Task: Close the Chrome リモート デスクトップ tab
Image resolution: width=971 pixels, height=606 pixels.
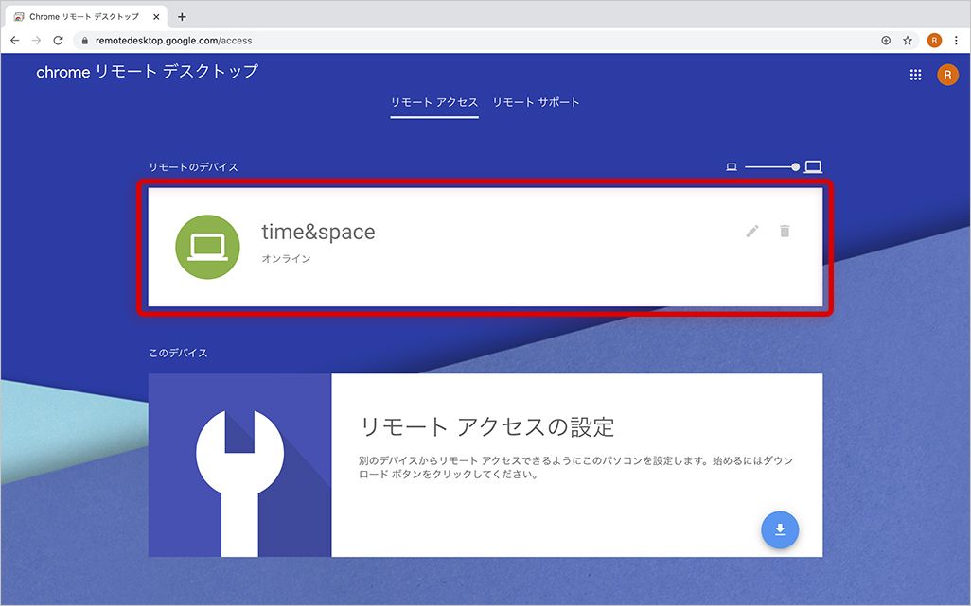Action: 156,17
